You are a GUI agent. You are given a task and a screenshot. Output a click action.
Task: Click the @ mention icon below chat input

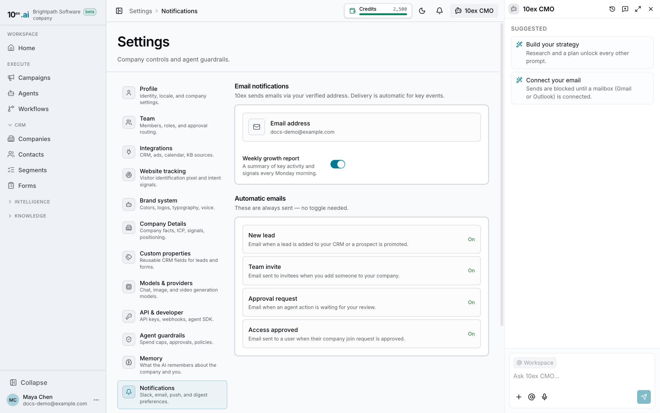tap(532, 397)
